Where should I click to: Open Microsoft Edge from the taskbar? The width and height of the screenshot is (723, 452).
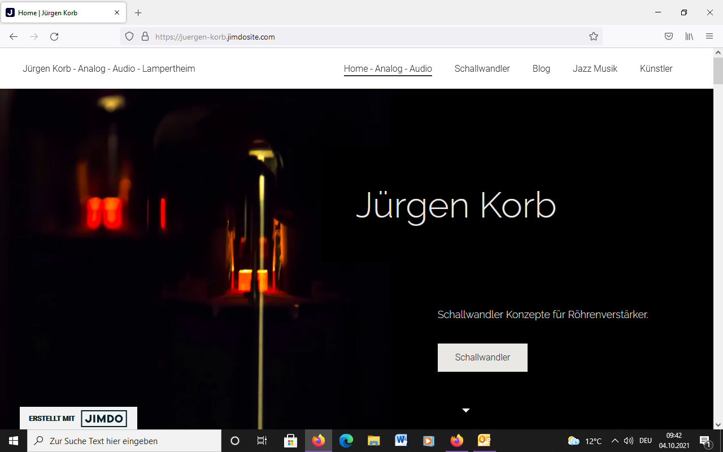pyautogui.click(x=346, y=441)
